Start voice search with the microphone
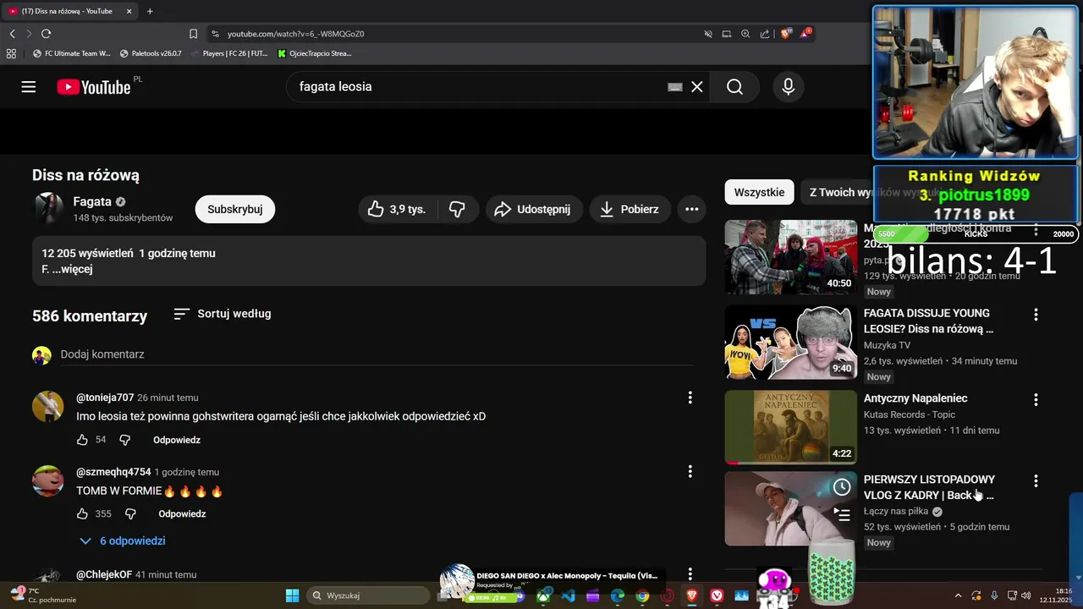The width and height of the screenshot is (1083, 609). pos(789,87)
